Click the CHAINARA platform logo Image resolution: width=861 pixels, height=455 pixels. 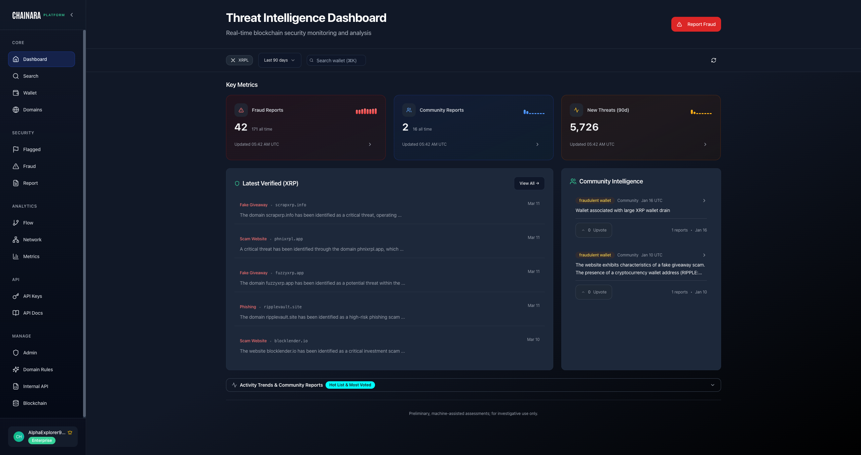pos(38,15)
